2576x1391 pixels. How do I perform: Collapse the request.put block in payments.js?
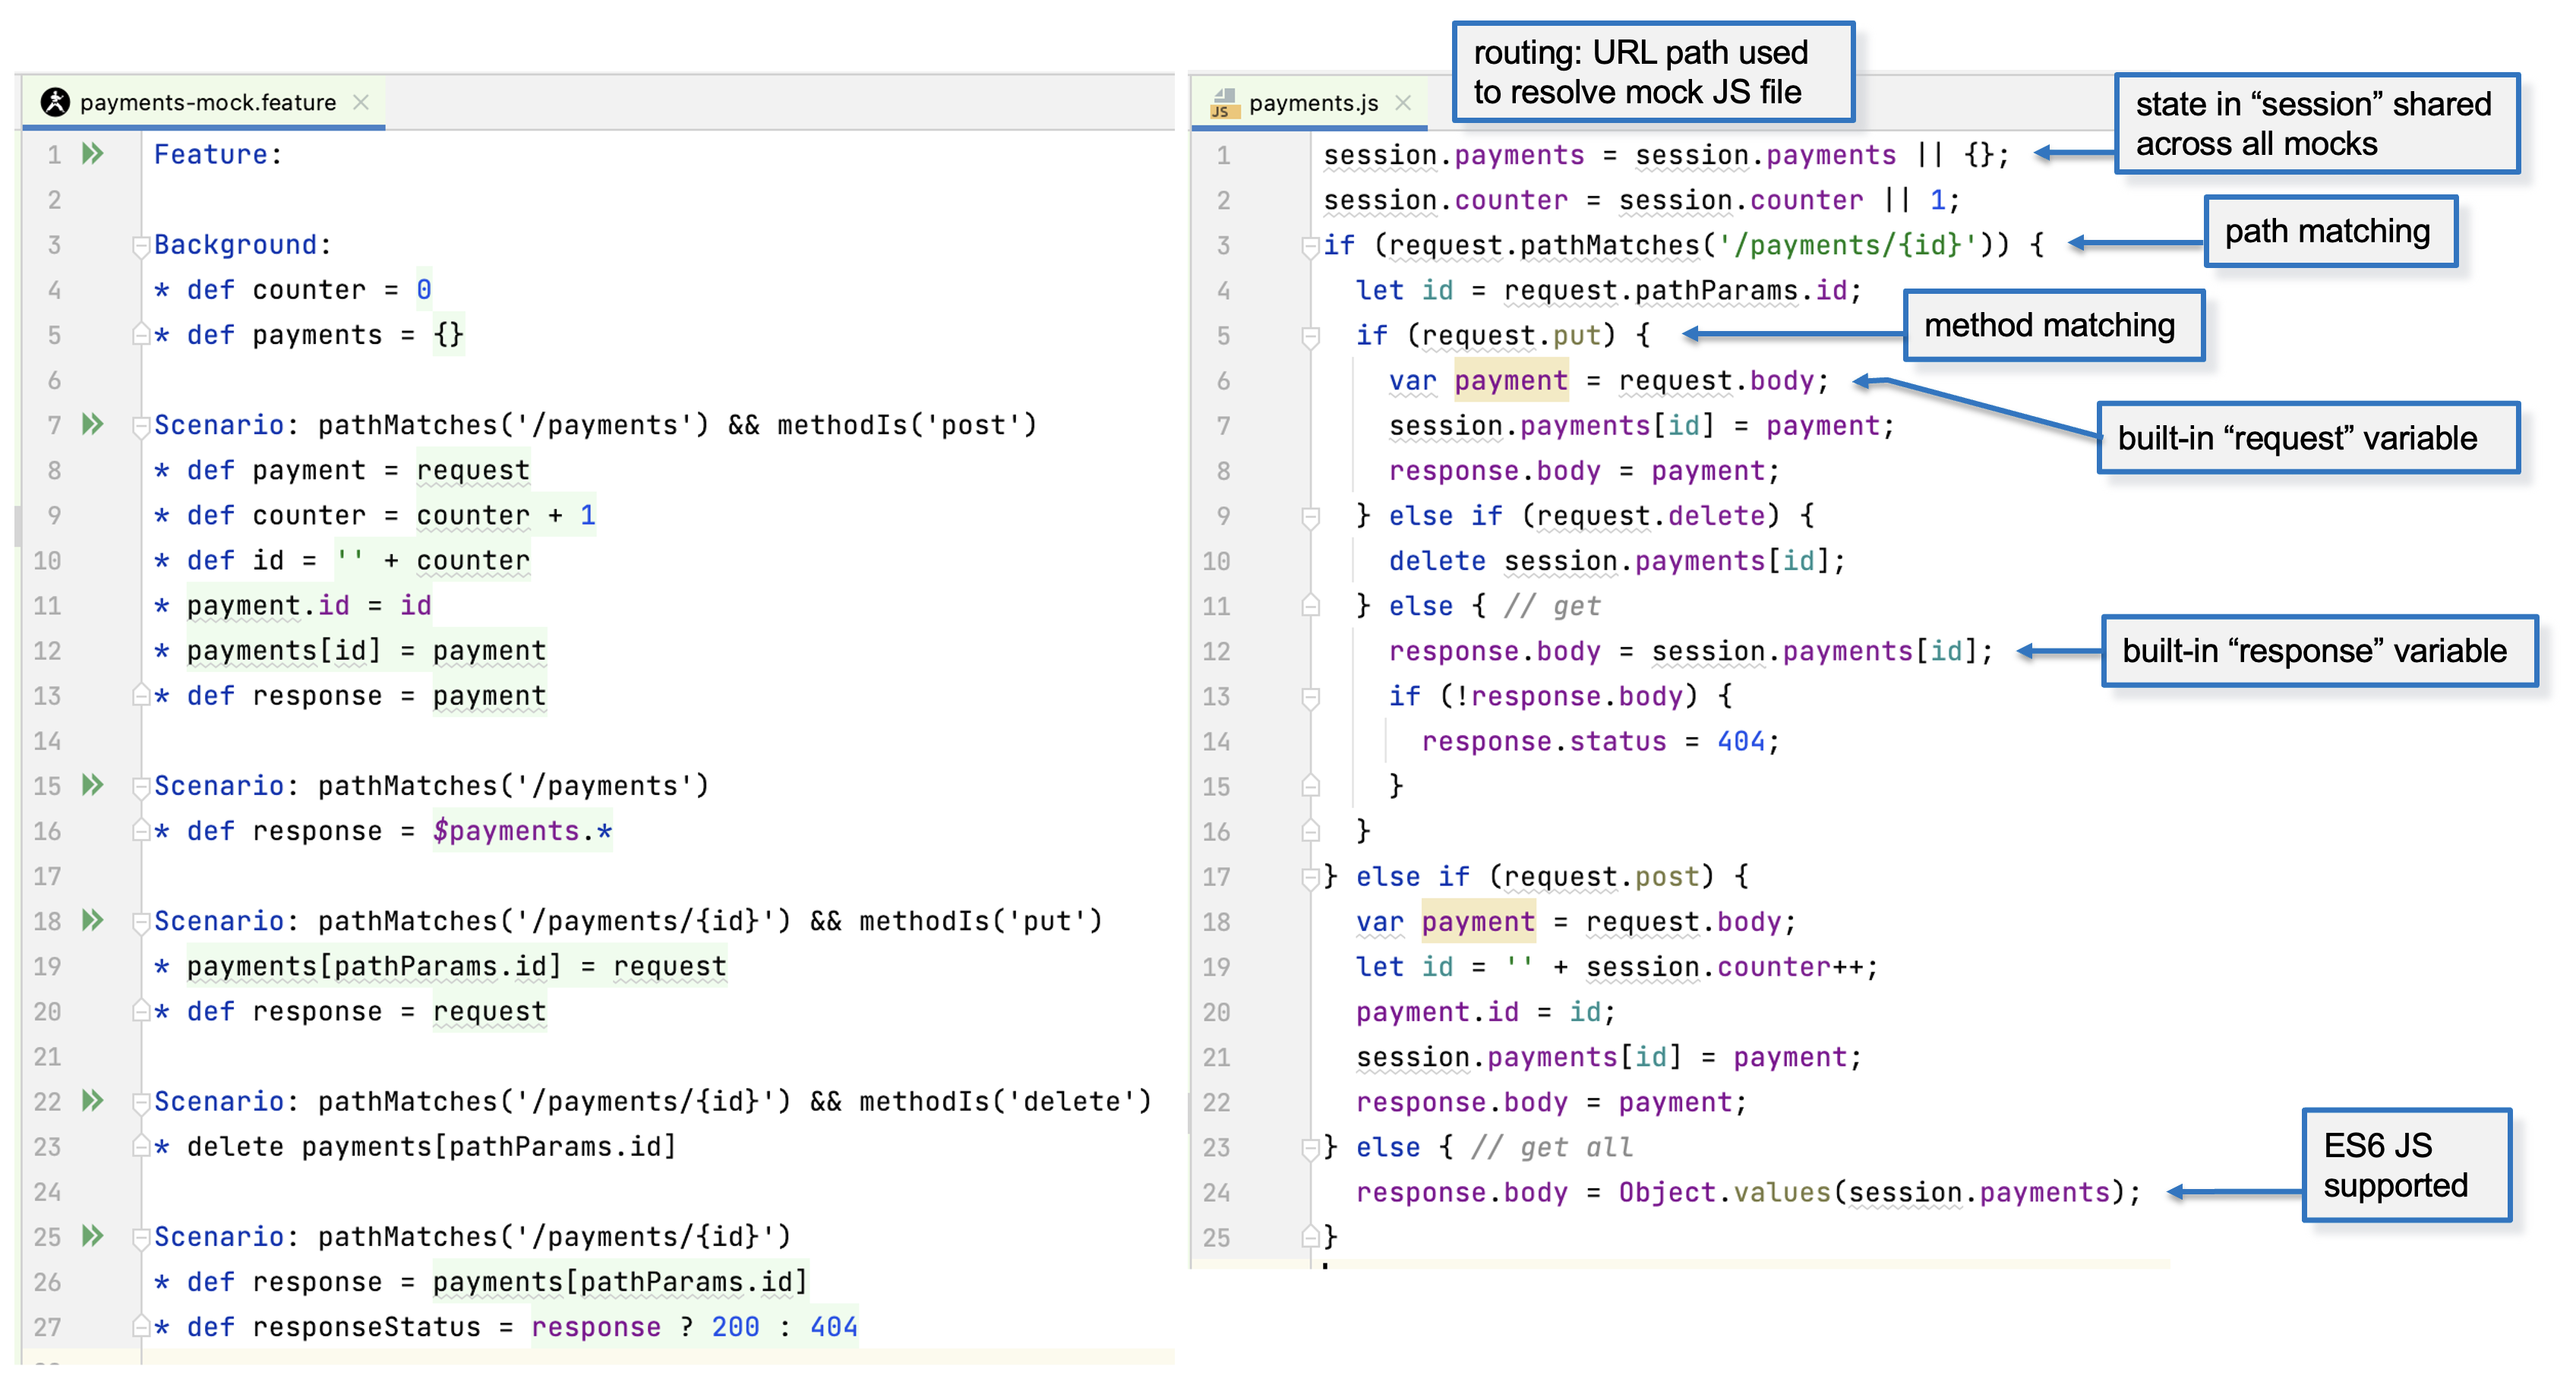[x=1310, y=336]
